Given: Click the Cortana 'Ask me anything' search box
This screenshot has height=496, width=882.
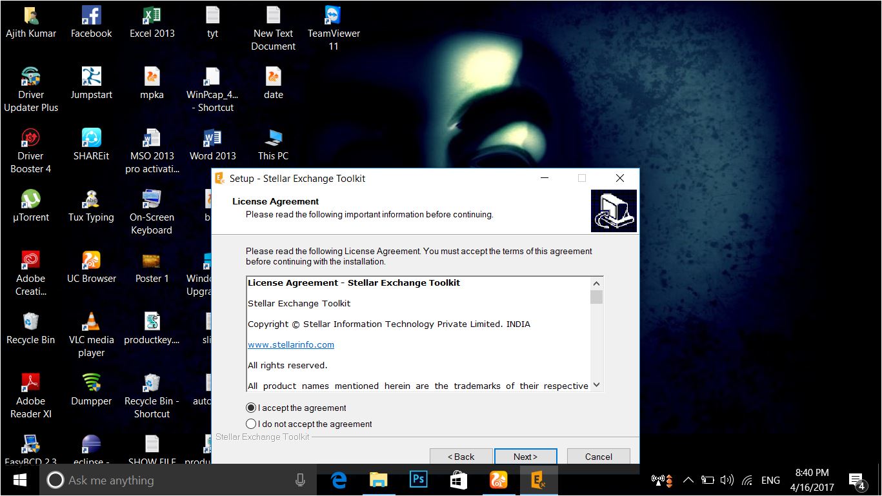Looking at the screenshot, I should point(178,480).
